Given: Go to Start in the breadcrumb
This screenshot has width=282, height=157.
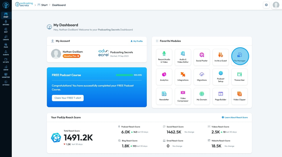Looking at the screenshot, I should coord(43,5).
